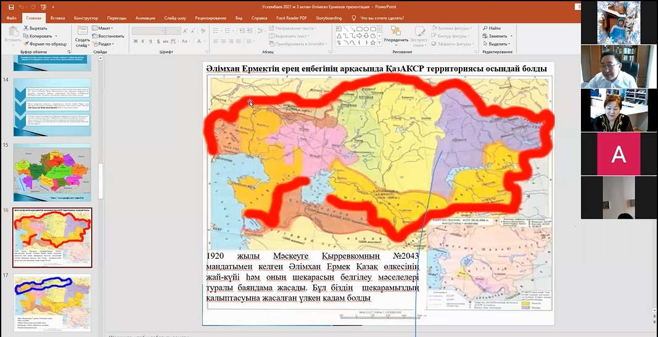
Task: Toggle underline (Ч) formatting
Action: pos(151,42)
